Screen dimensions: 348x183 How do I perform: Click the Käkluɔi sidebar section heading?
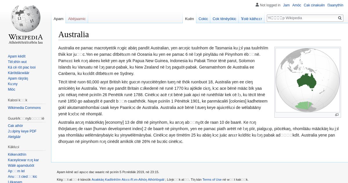(13, 147)
